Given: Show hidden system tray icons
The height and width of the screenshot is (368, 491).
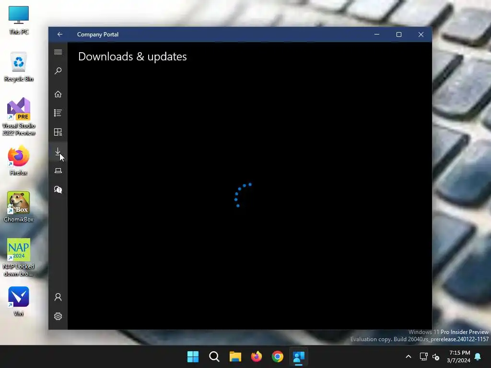Looking at the screenshot, I should 409,356.
